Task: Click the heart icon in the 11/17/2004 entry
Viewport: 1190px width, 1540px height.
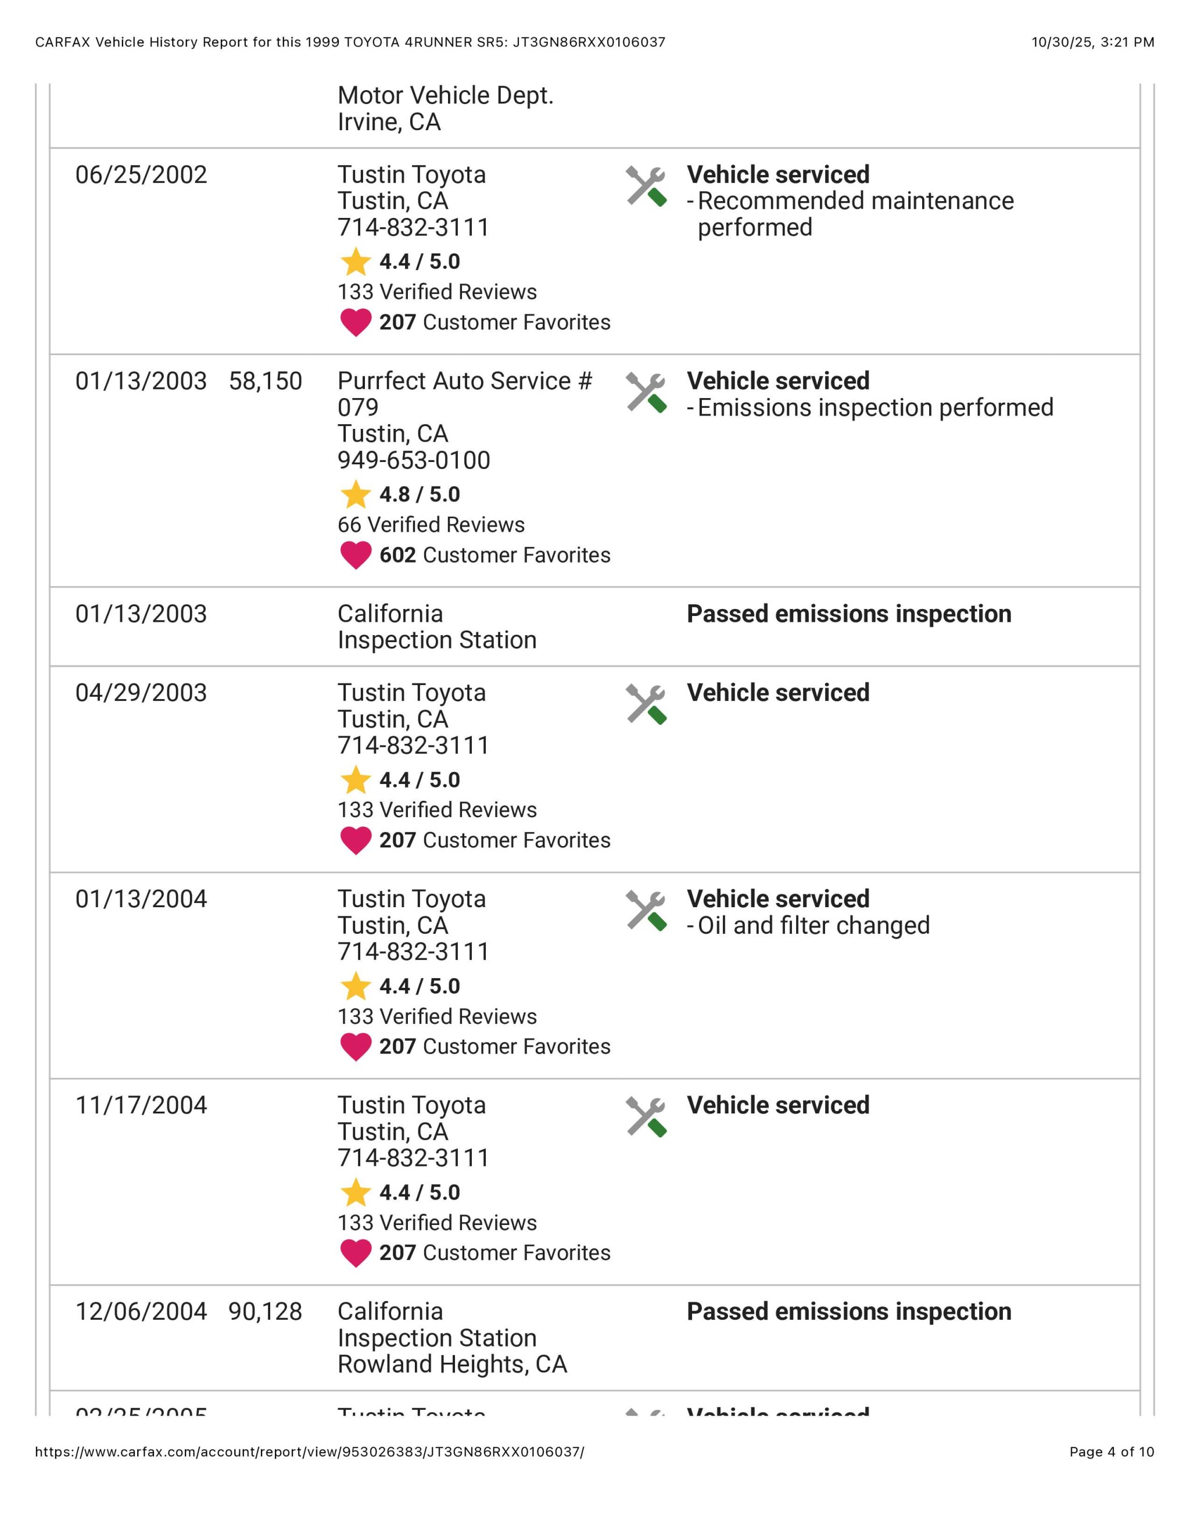Action: tap(356, 1253)
